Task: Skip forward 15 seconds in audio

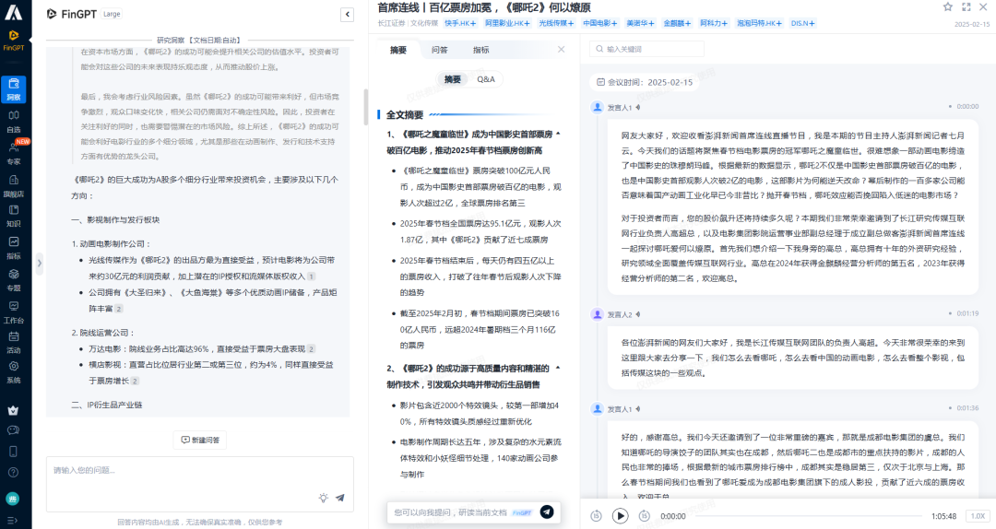Action: [x=644, y=516]
